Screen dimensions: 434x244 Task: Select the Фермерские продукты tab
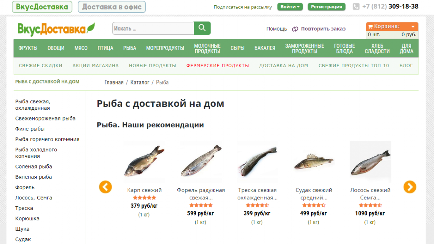pyautogui.click(x=217, y=66)
